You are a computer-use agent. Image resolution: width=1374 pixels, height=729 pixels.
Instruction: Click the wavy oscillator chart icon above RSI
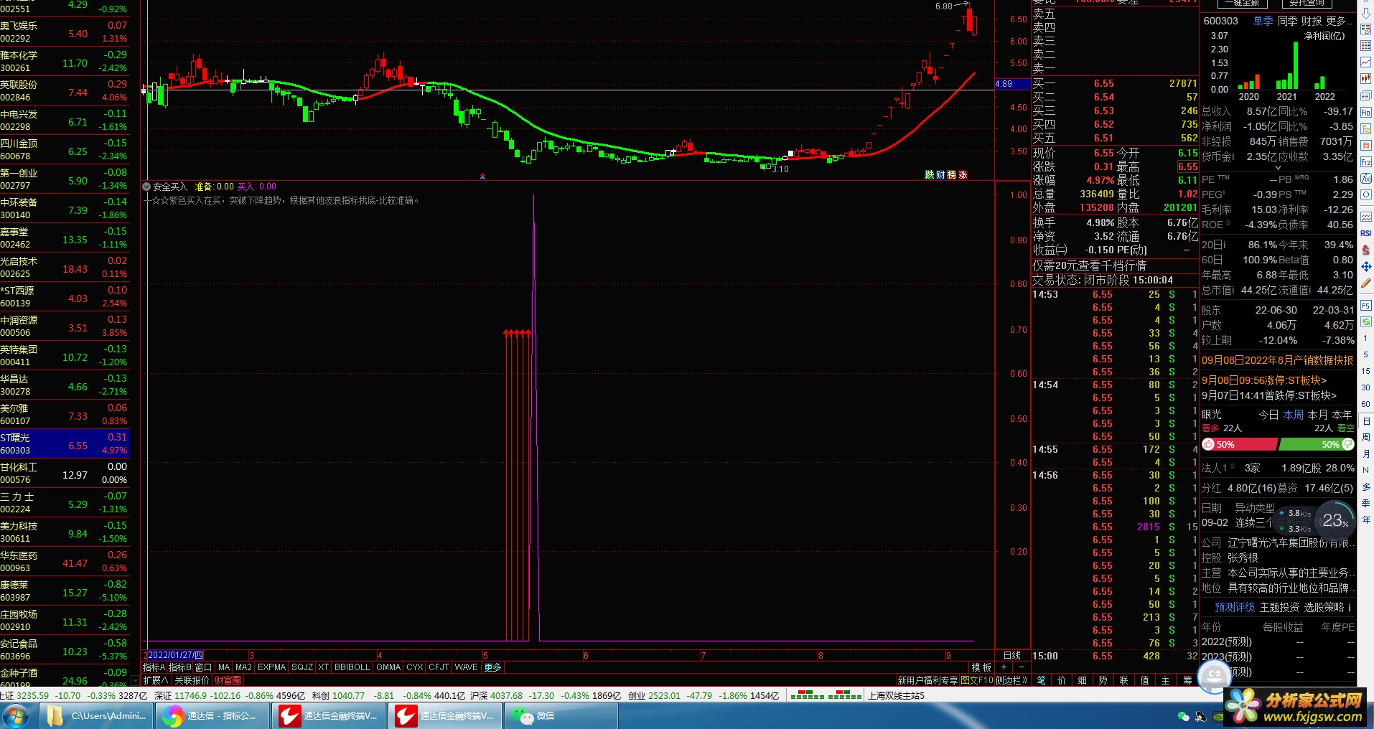1365,216
